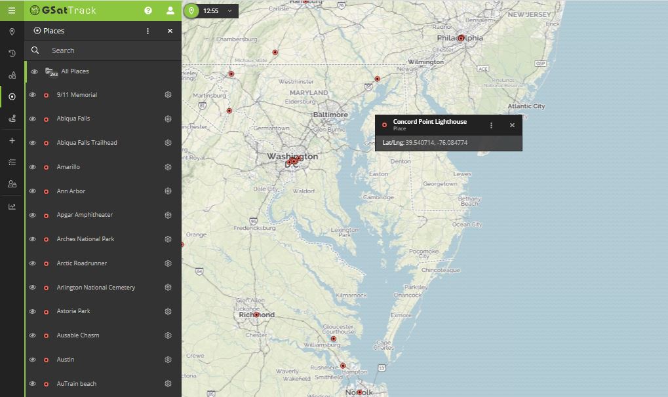Select Ausable Chasm place entry
This screenshot has width=668, height=397.
click(78, 335)
